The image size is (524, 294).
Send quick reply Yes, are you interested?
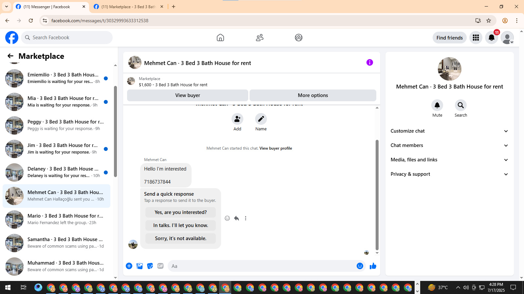(181, 212)
